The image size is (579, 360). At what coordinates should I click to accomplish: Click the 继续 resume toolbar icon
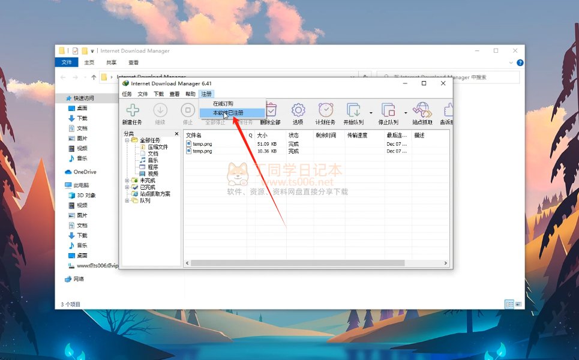click(x=160, y=110)
